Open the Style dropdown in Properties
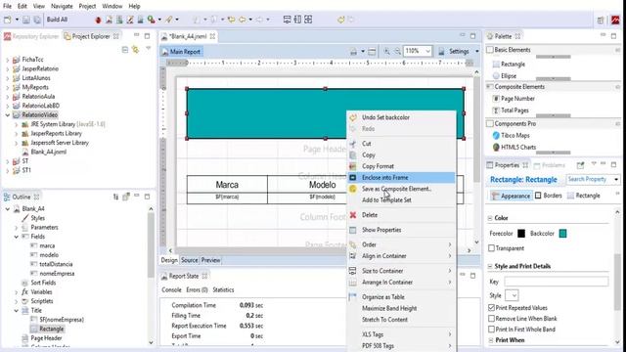The height and width of the screenshot is (352, 626). coord(512,295)
